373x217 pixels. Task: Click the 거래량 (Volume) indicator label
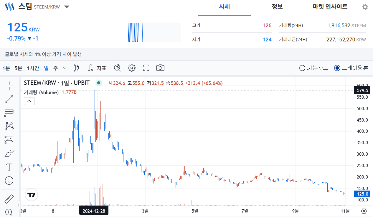pos(41,92)
